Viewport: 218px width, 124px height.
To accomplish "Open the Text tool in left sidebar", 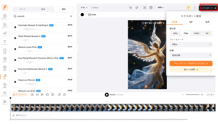I will click(x=5, y=42).
